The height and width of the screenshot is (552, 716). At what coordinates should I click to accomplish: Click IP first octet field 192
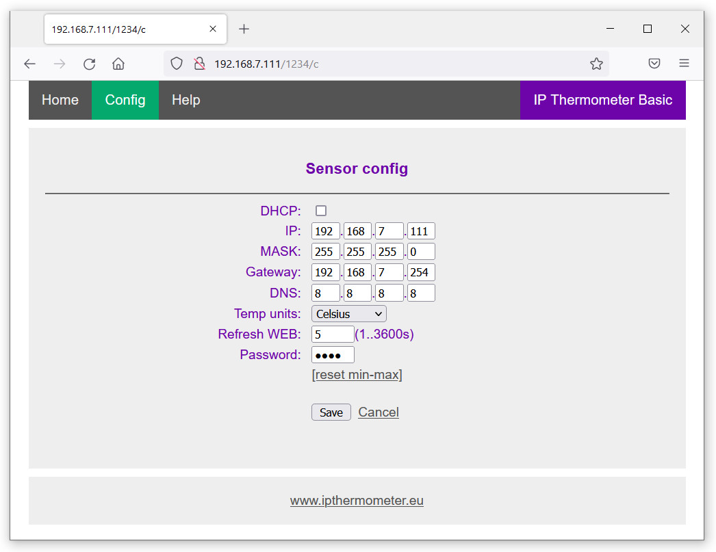pyautogui.click(x=326, y=231)
